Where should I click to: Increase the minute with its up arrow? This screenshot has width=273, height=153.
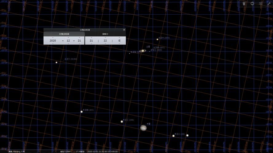tap(105, 37)
